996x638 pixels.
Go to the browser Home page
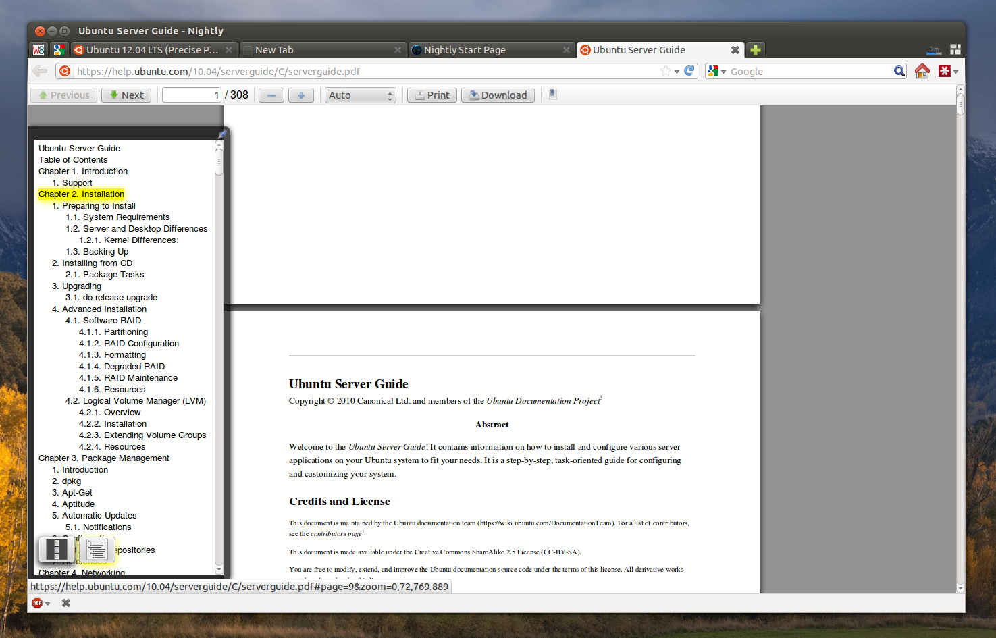point(922,71)
